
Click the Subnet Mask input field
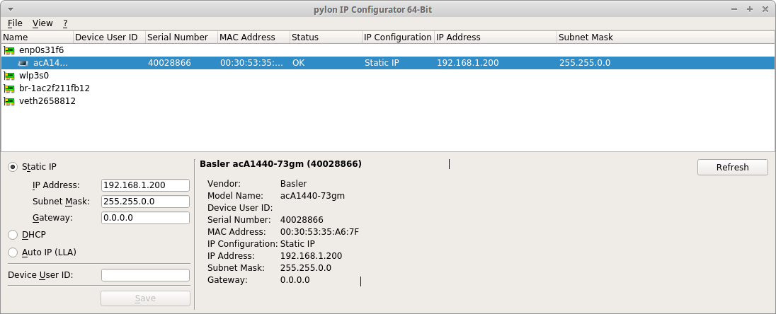tap(146, 202)
